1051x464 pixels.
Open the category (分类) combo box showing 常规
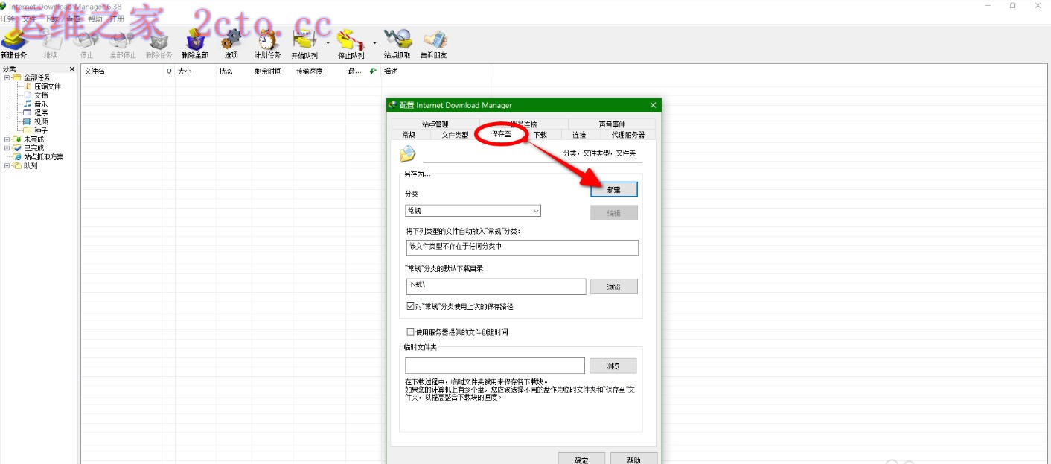click(473, 211)
